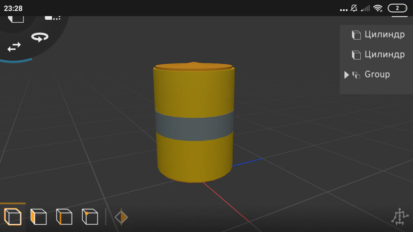Select the Group entry in the scene panel
This screenshot has height=232, width=413.
(x=377, y=74)
